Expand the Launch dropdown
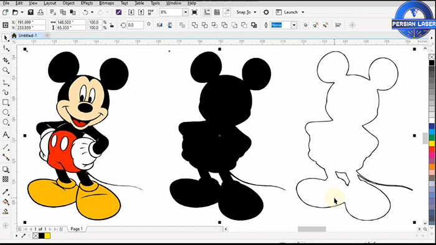The height and width of the screenshot is (245, 436). point(303,12)
